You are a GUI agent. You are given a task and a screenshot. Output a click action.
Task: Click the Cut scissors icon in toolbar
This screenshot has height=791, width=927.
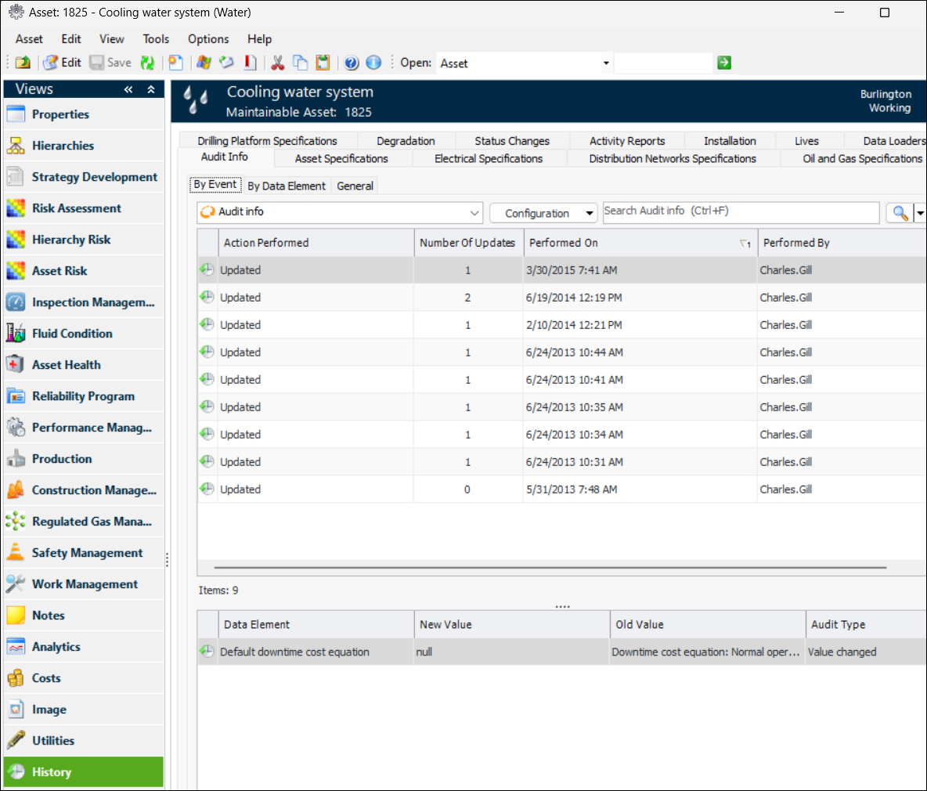click(x=277, y=63)
